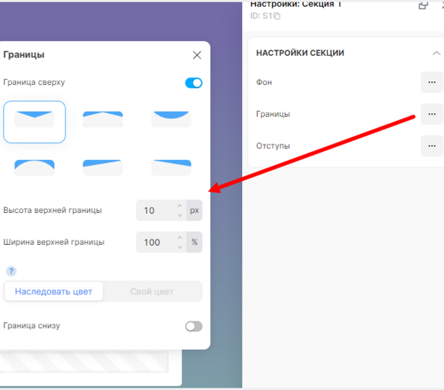Choose the left-slanted border shape
The width and height of the screenshot is (444, 390).
(103, 167)
